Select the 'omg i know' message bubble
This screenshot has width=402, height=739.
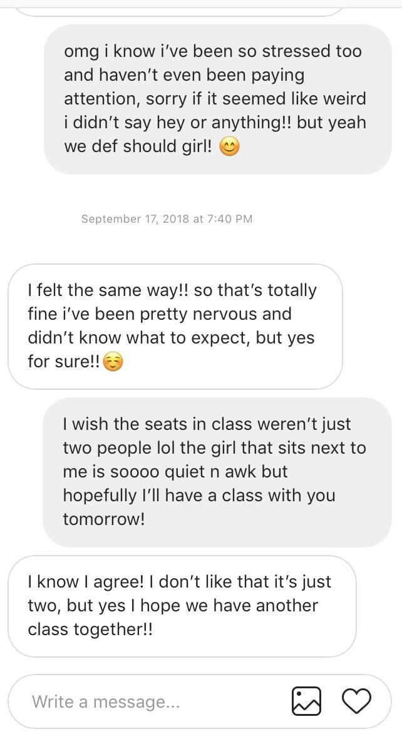[x=217, y=99]
